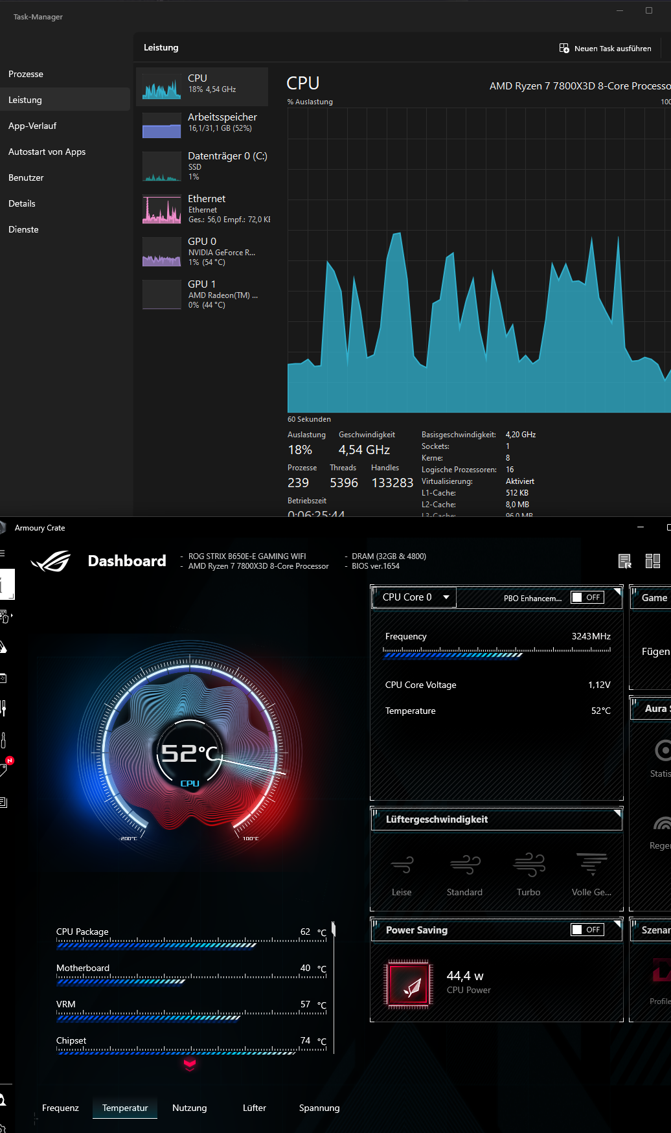Open Benutzer page in Task-Manager
This screenshot has height=1133, width=671.
pyautogui.click(x=65, y=177)
